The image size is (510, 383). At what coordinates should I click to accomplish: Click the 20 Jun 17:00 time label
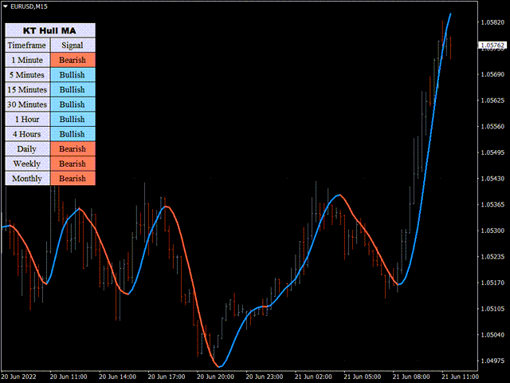pos(167,377)
